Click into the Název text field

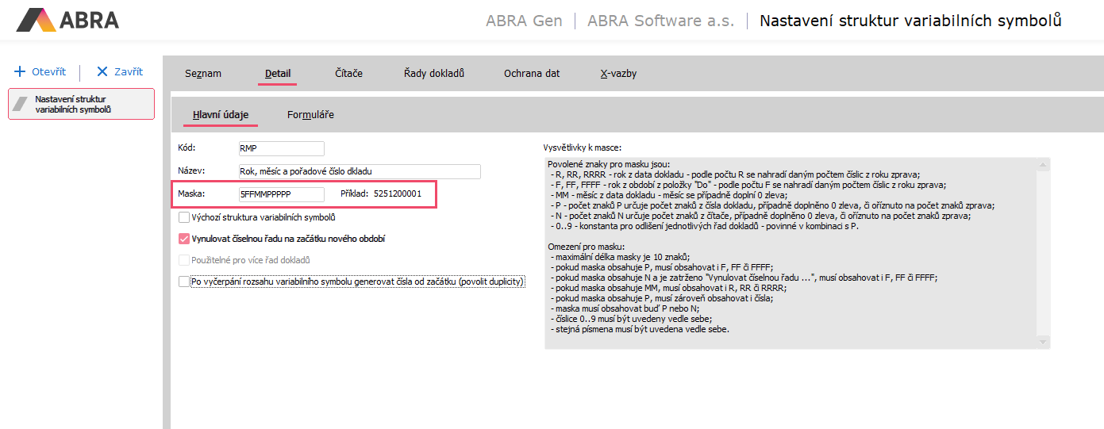click(359, 171)
